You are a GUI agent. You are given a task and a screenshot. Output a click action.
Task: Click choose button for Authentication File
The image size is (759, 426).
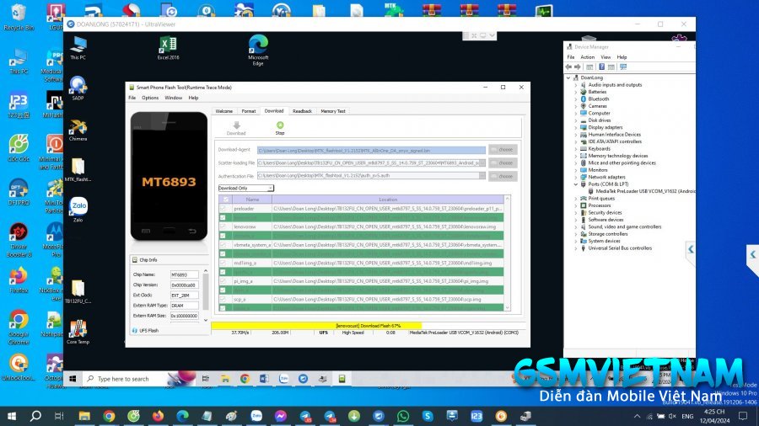tap(503, 176)
